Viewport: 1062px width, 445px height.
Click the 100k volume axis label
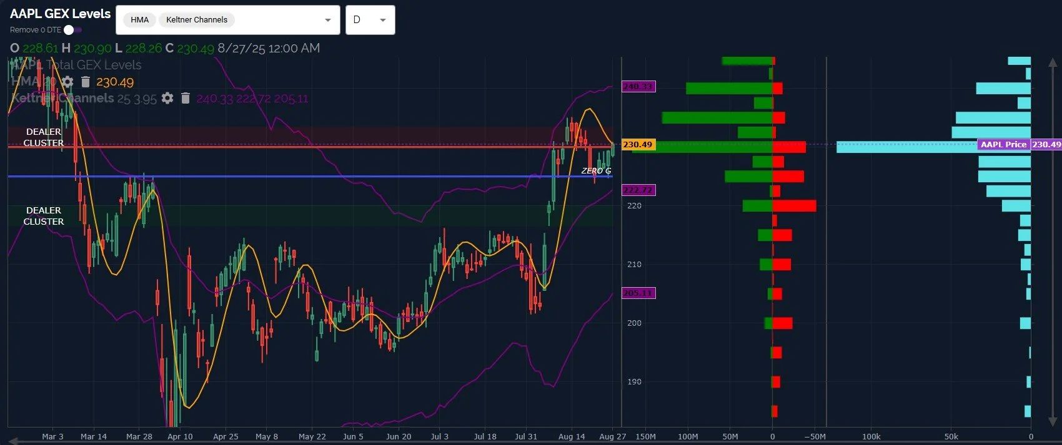pos(871,436)
